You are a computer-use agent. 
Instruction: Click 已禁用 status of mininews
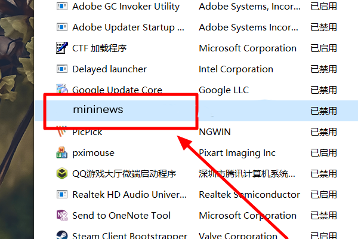tap(324, 111)
